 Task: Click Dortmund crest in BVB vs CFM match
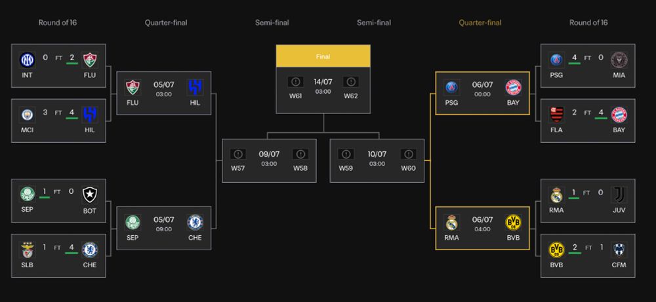tap(556, 250)
